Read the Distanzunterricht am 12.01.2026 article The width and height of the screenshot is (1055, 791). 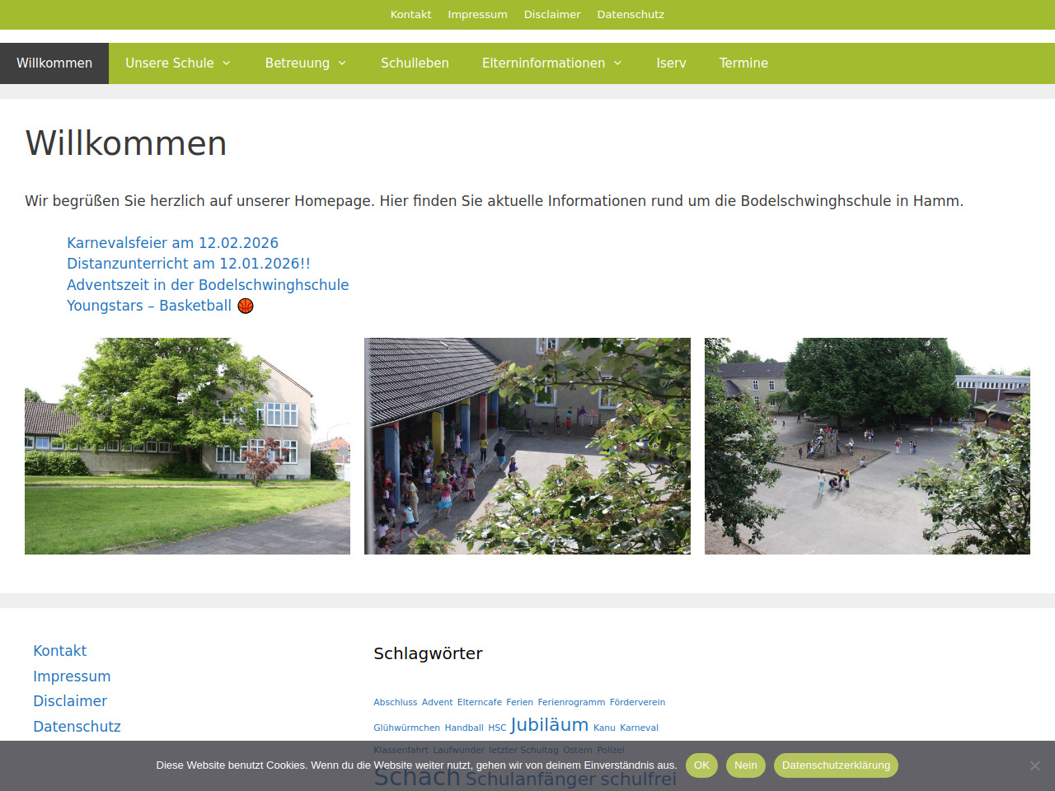click(x=189, y=264)
